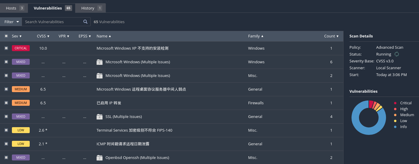Click folder icon beside SSL (Multiple Issues)
The width and height of the screenshot is (419, 164).
tap(100, 117)
